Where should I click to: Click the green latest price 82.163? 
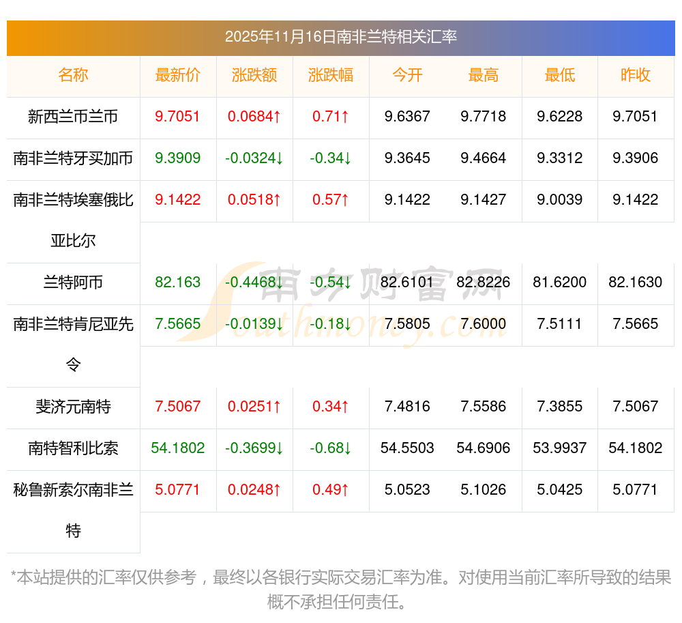[177, 282]
